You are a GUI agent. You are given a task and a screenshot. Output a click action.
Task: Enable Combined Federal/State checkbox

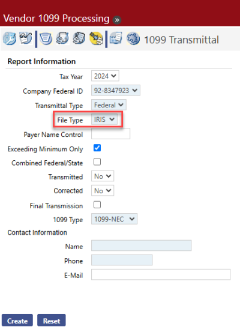pyautogui.click(x=97, y=162)
